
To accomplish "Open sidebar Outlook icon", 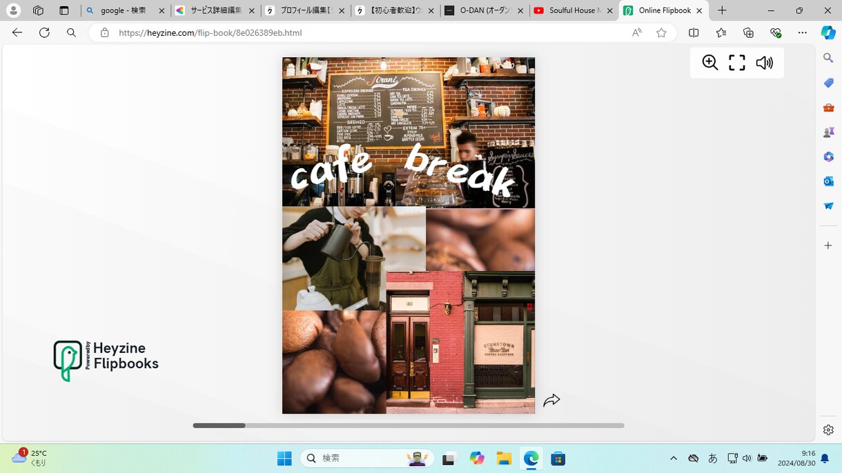I will (828, 181).
